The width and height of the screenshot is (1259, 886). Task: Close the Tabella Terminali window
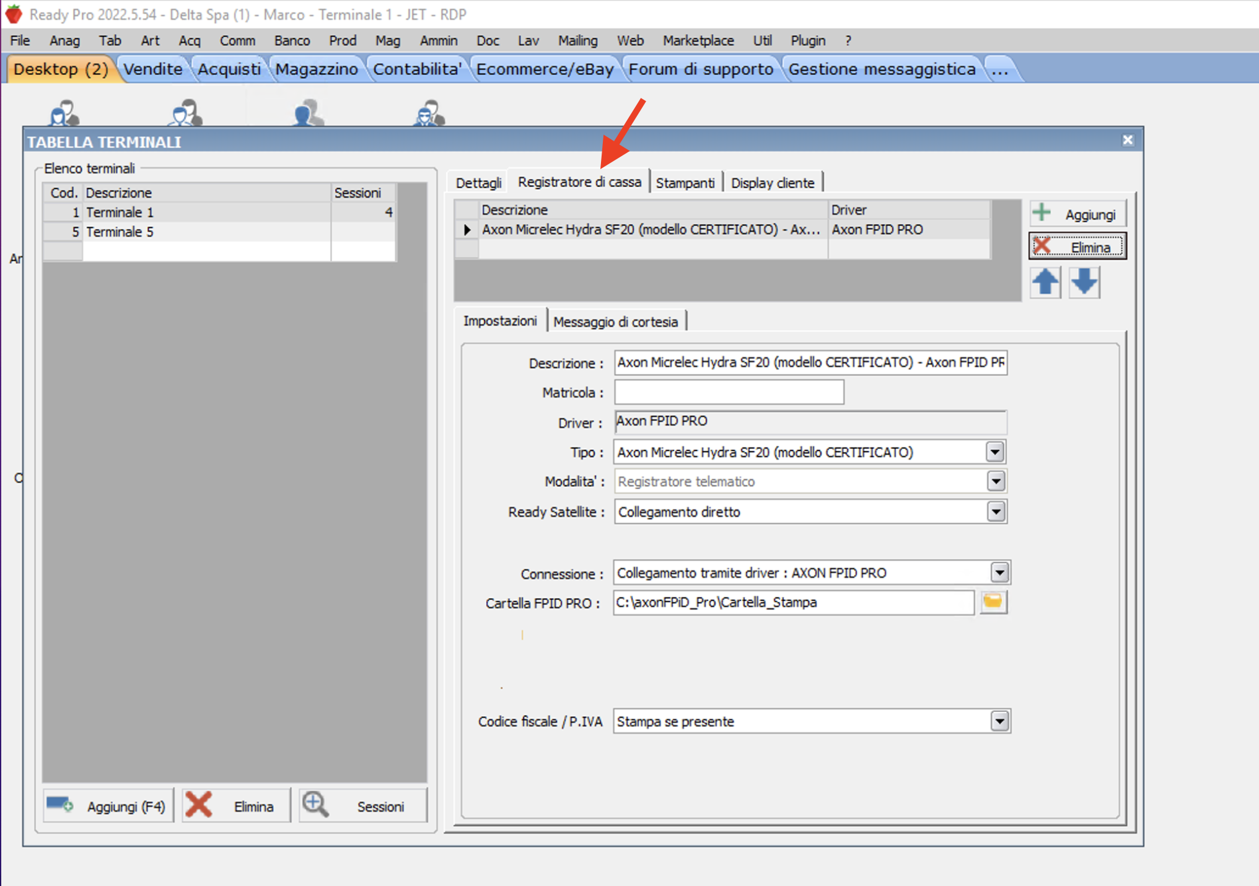tap(1128, 141)
